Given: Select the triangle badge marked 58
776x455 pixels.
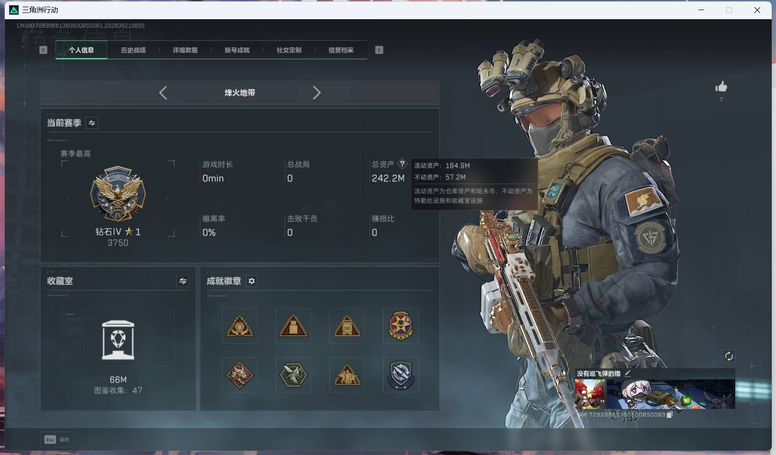Looking at the screenshot, I should coord(347,326).
